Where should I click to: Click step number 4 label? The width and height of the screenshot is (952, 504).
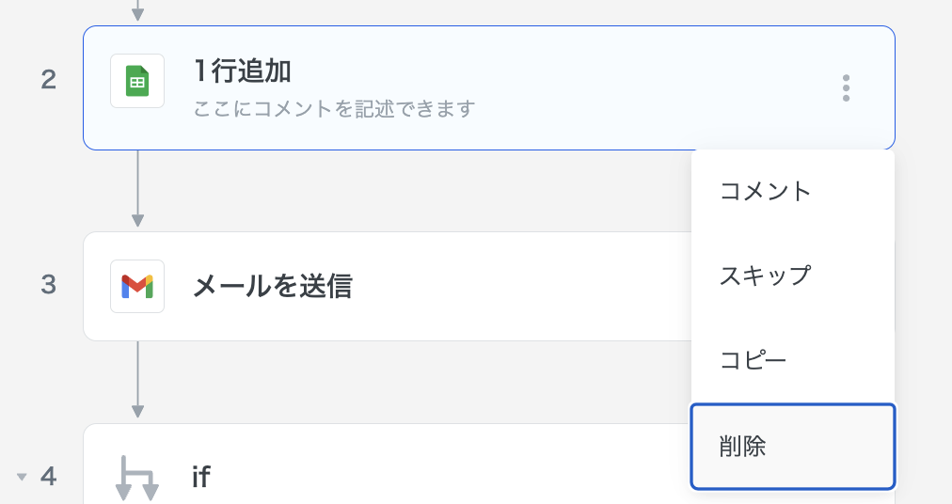click(49, 477)
